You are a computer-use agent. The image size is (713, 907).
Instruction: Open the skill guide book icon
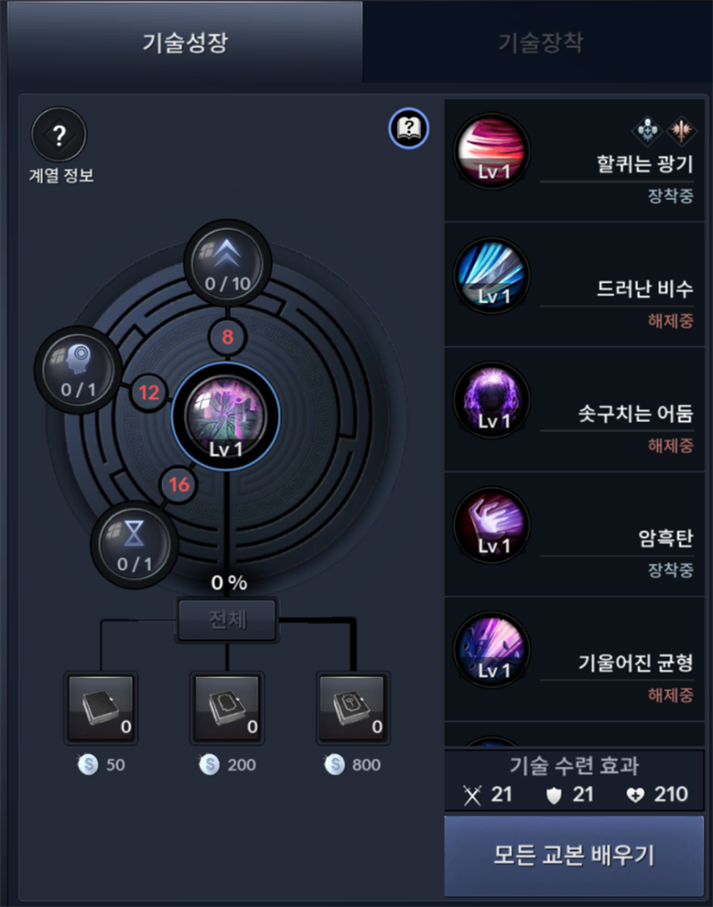tap(409, 128)
